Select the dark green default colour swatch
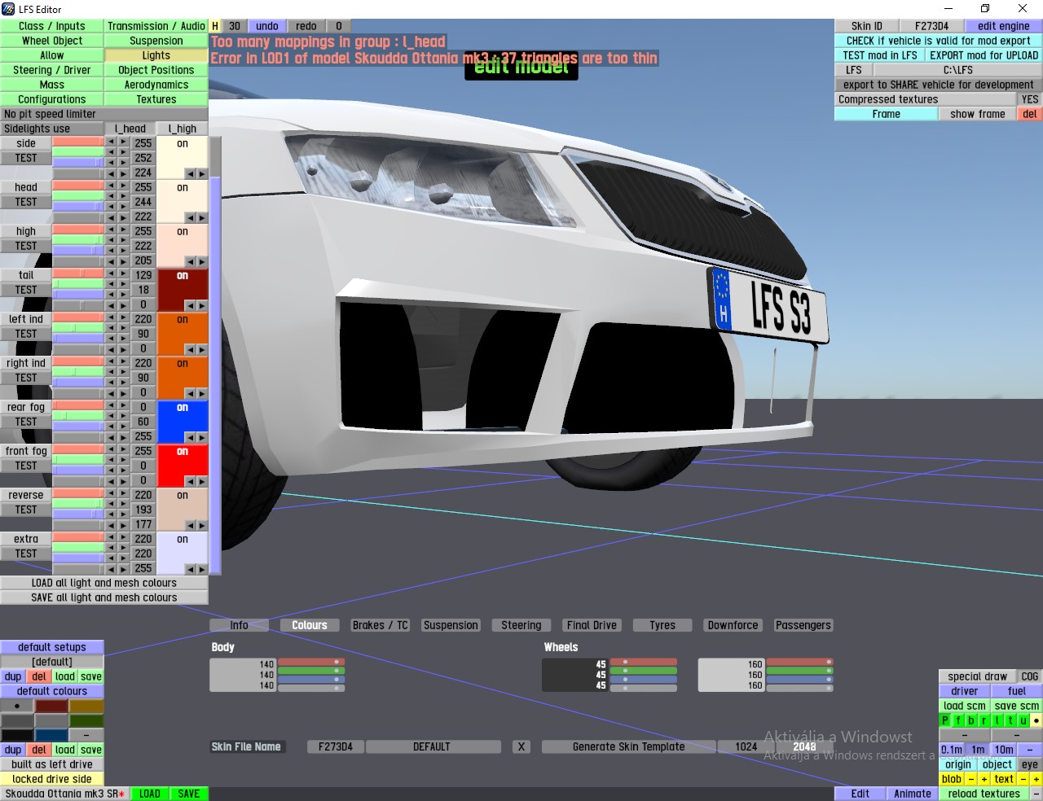This screenshot has width=1043, height=801. 86,720
